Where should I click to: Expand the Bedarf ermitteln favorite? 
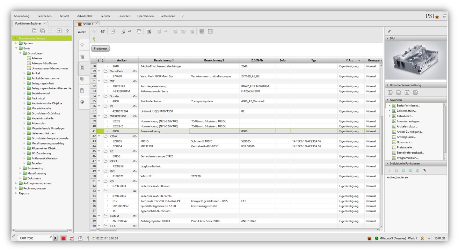click(389, 105)
